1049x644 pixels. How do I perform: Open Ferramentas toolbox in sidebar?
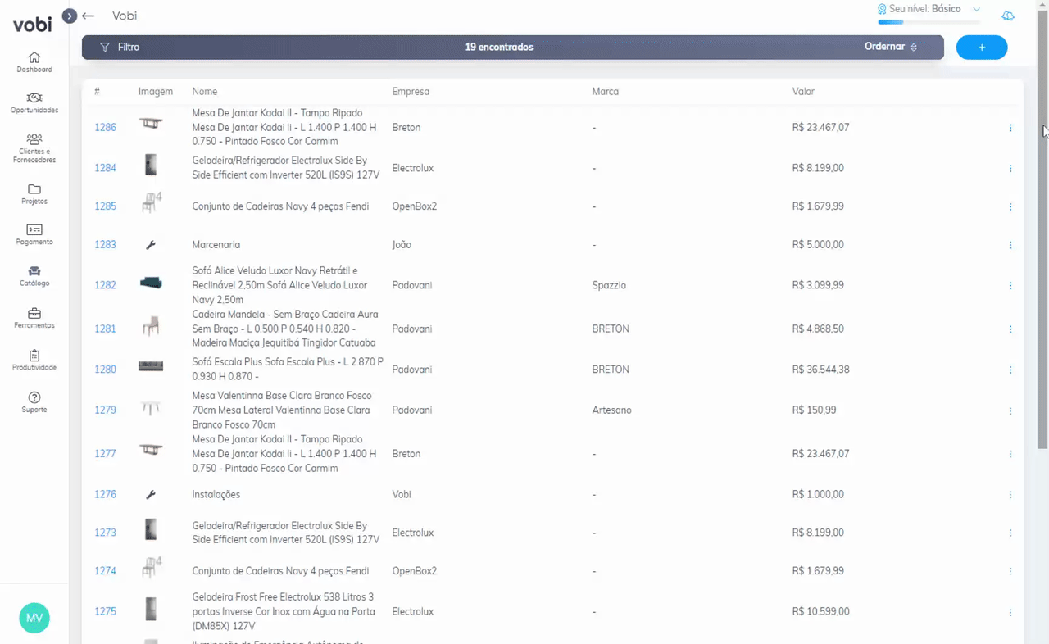(x=34, y=318)
